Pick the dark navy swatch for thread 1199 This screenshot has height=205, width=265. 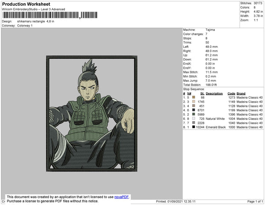click(x=193, y=110)
